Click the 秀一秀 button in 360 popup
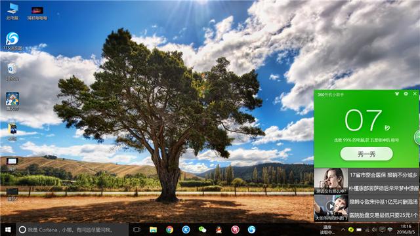Screen dimensions: 420x236 point(366,154)
